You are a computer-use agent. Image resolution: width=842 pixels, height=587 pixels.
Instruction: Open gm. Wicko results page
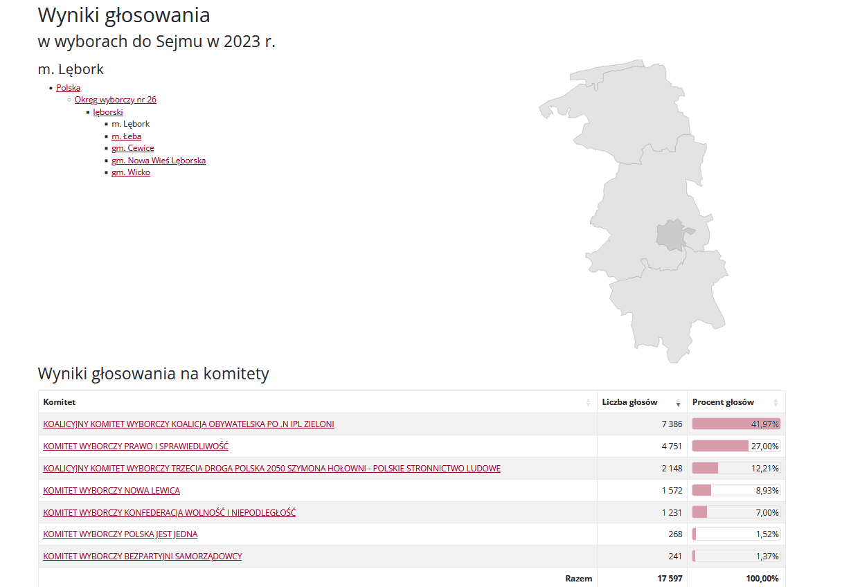coord(130,172)
